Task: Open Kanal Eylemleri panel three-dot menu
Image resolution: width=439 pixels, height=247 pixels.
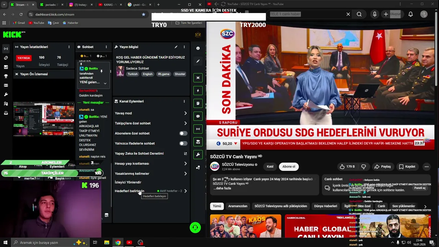Action: [184, 102]
